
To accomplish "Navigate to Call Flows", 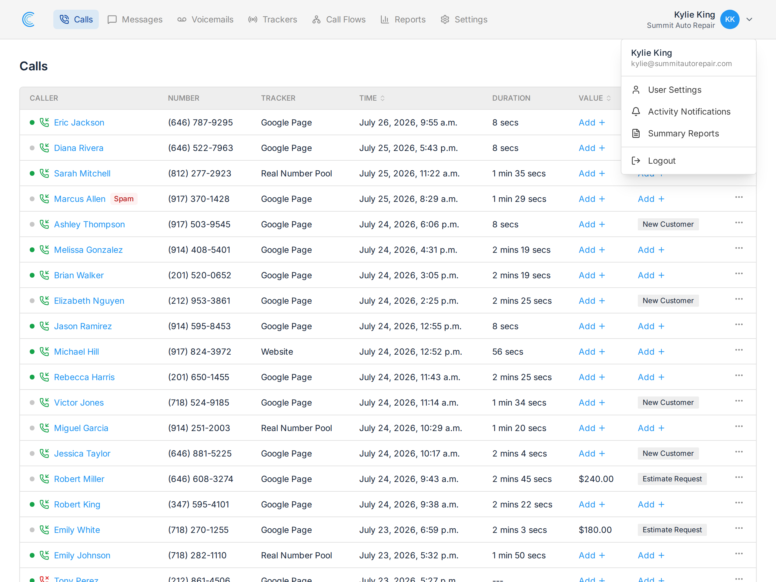I will 339,19.
